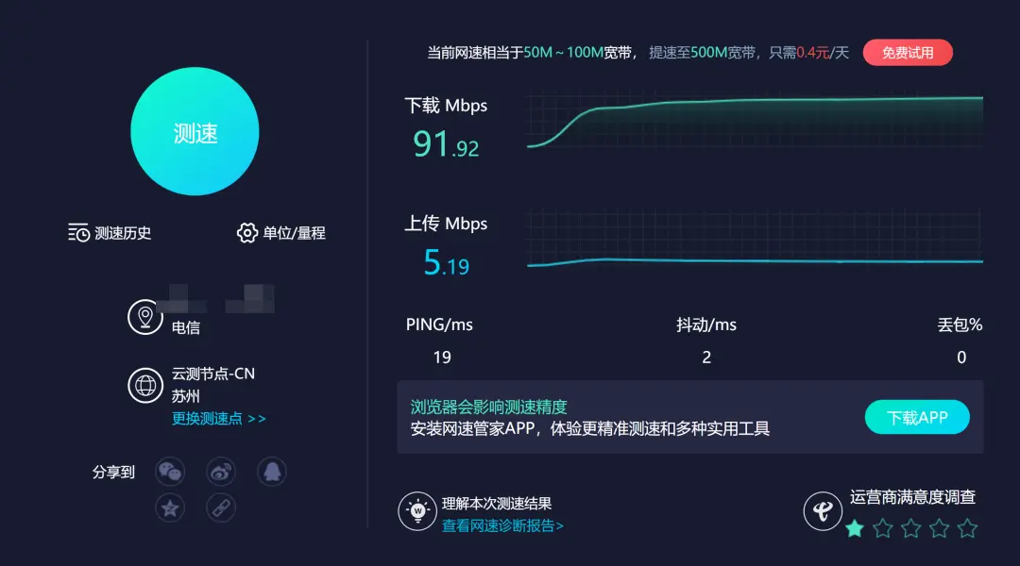
Task: Share the result to Weibo
Action: [x=220, y=471]
